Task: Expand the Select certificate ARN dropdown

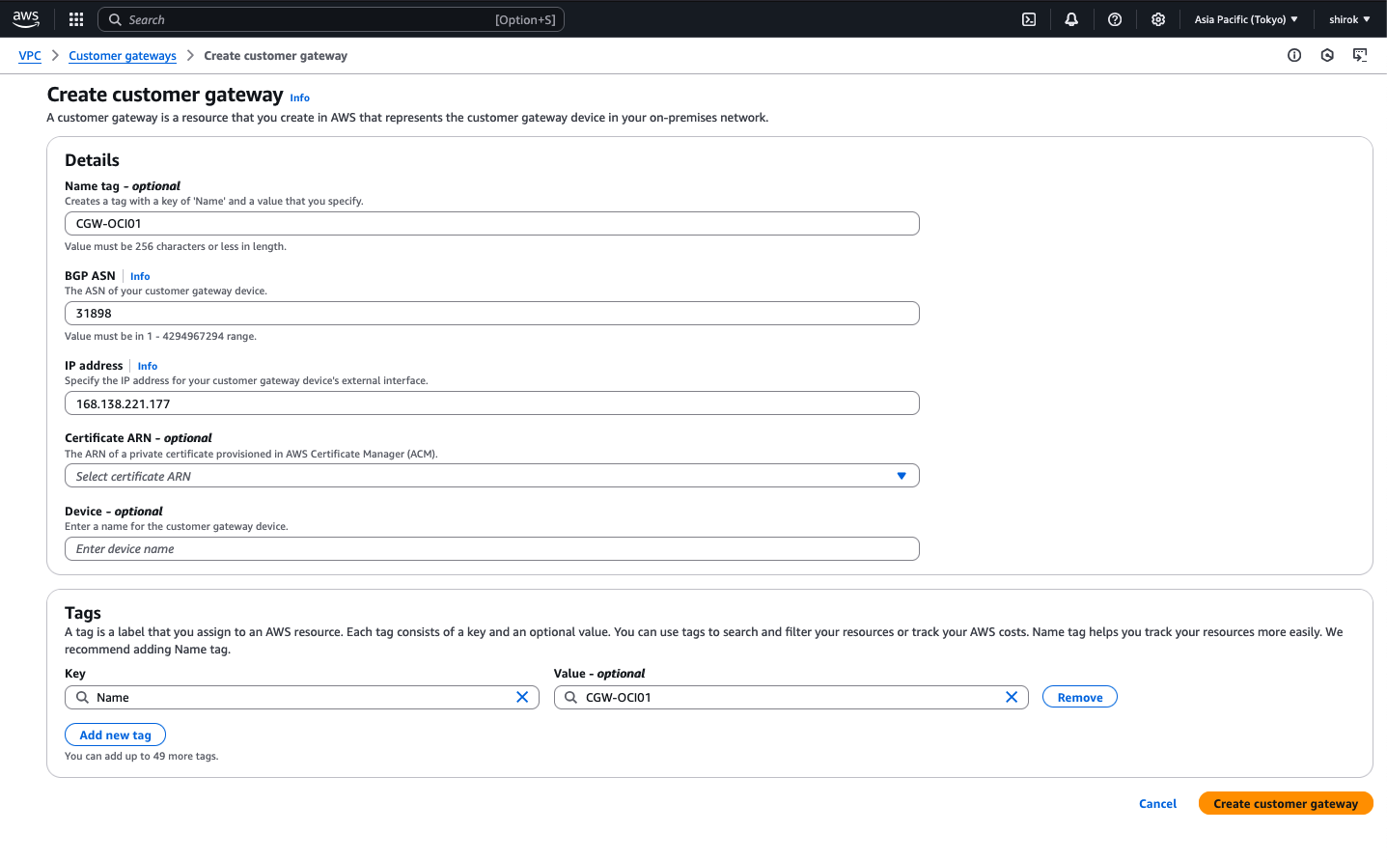Action: pyautogui.click(x=491, y=476)
